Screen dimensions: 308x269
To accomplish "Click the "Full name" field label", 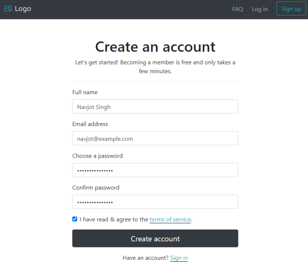I will (x=85, y=92).
